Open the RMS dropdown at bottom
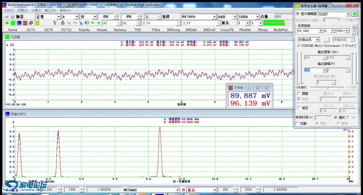This screenshot has height=195, width=363. coord(178,190)
